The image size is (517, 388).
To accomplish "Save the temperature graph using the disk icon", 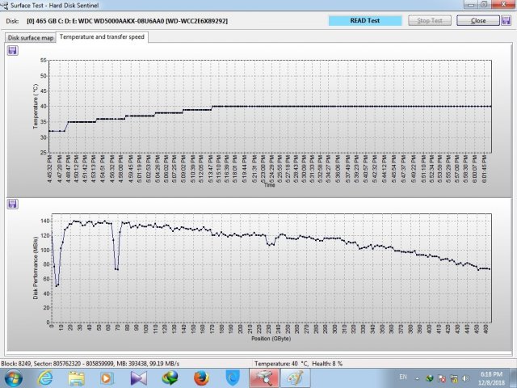I will (x=13, y=50).
